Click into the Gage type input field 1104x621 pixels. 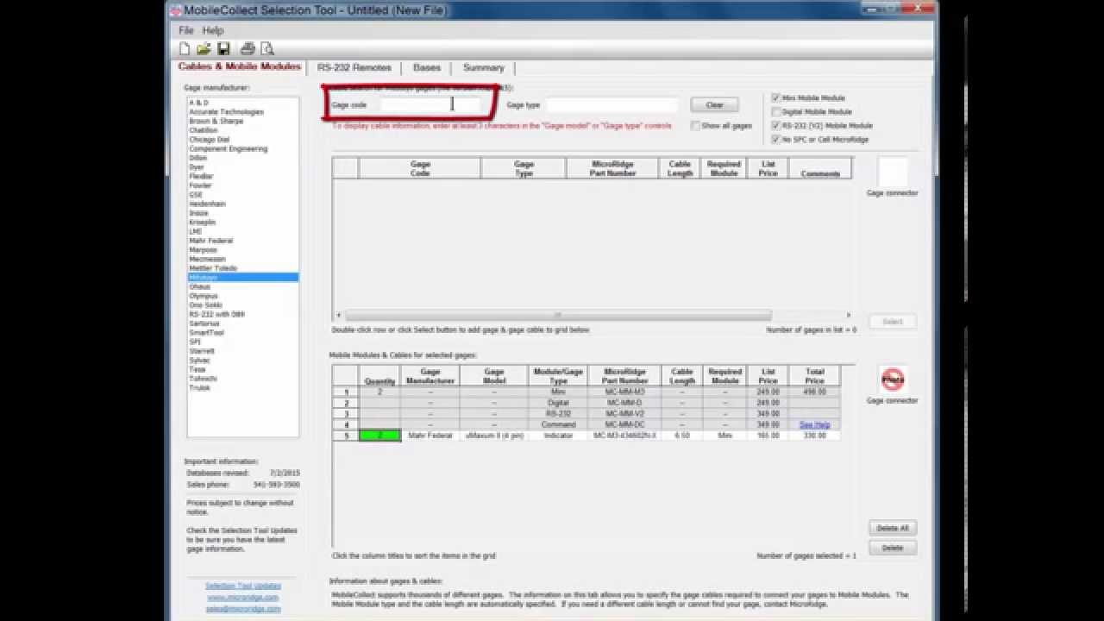click(612, 105)
